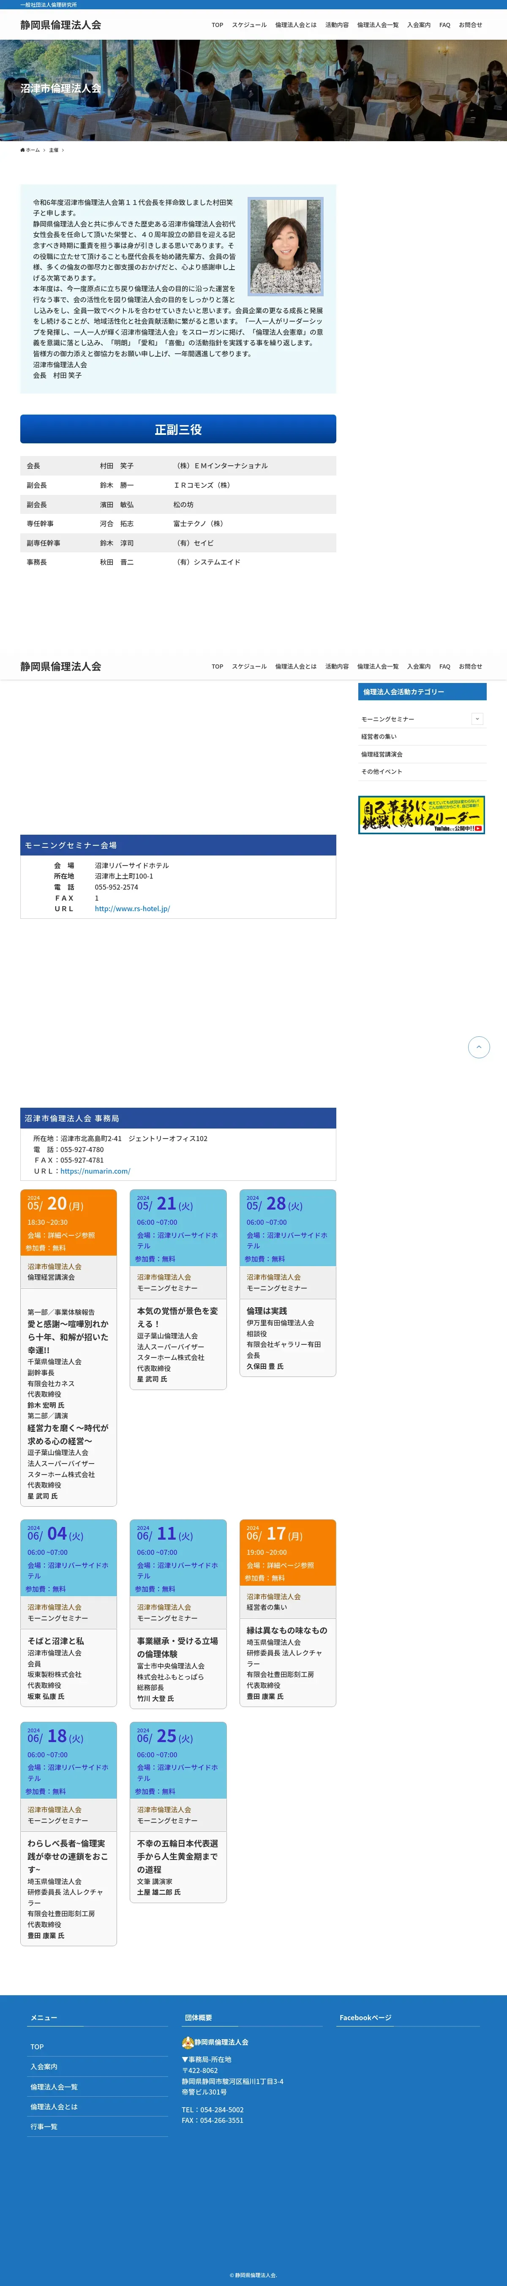
Task: Open スケジュール in the topmost header menu
Action: tap(250, 25)
